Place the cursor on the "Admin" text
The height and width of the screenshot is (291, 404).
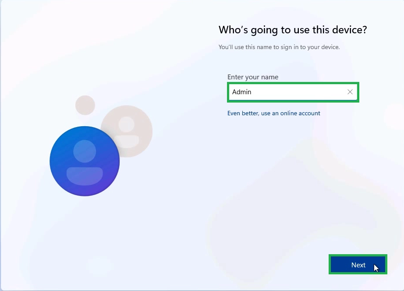pyautogui.click(x=241, y=92)
